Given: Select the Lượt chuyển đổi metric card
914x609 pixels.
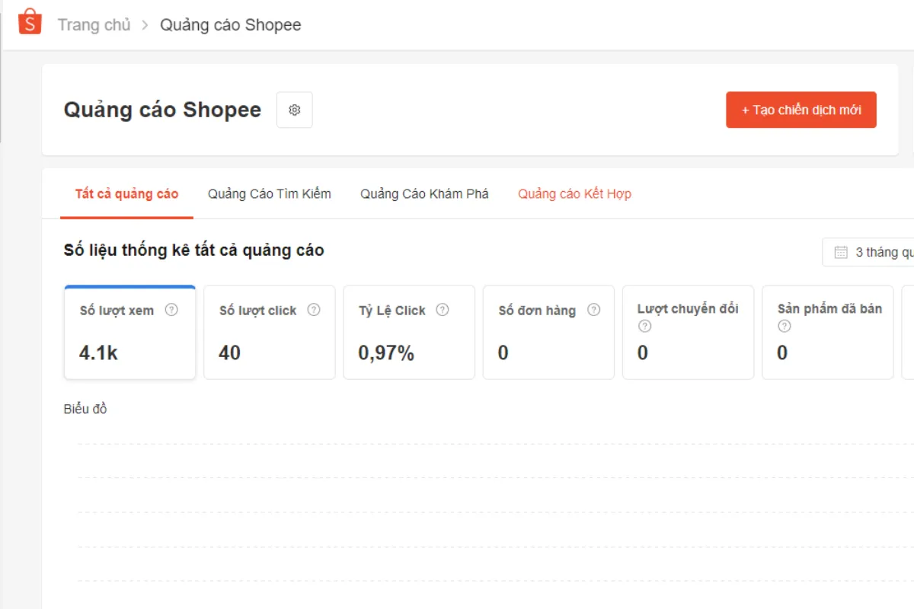Looking at the screenshot, I should coord(688,333).
